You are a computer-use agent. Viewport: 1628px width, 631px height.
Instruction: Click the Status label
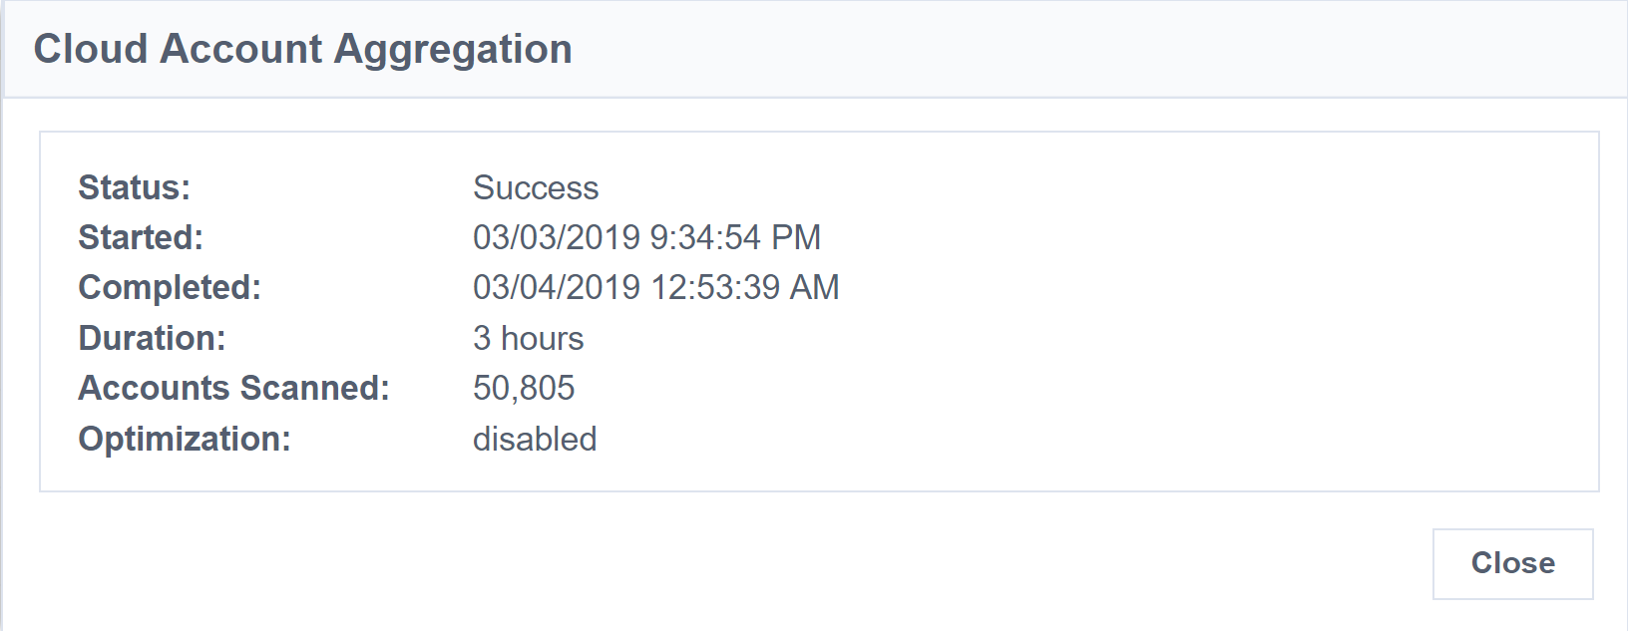pos(134,187)
